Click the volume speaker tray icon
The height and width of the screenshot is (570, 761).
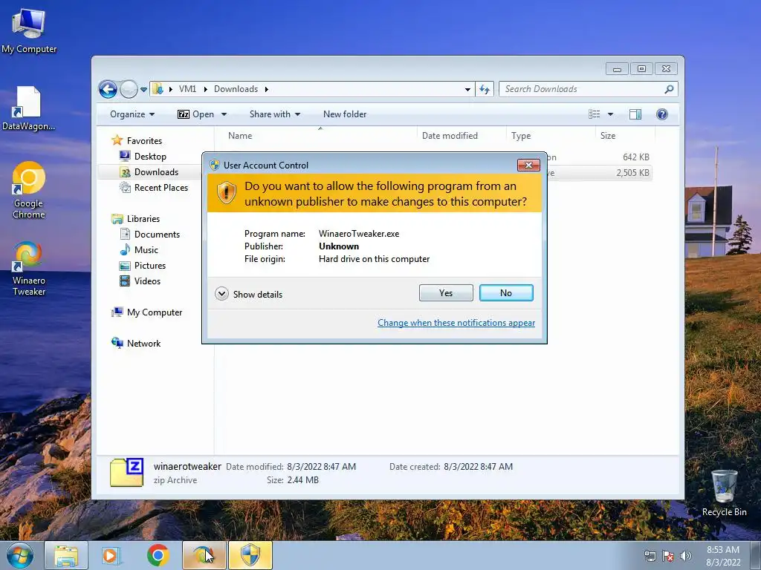point(685,556)
